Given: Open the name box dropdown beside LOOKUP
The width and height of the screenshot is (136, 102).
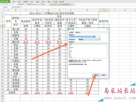Looking at the screenshot, I should (x=11, y=7).
